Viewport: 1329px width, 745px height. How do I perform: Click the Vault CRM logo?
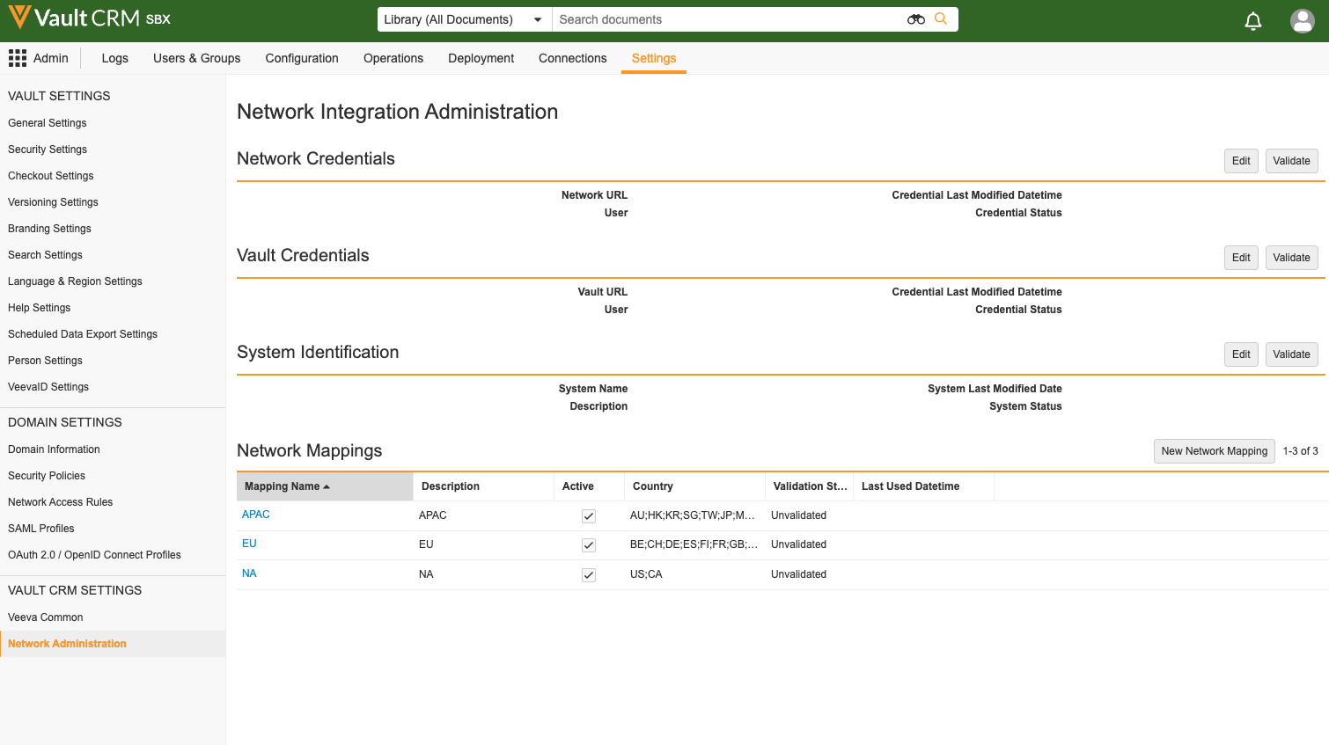point(88,18)
